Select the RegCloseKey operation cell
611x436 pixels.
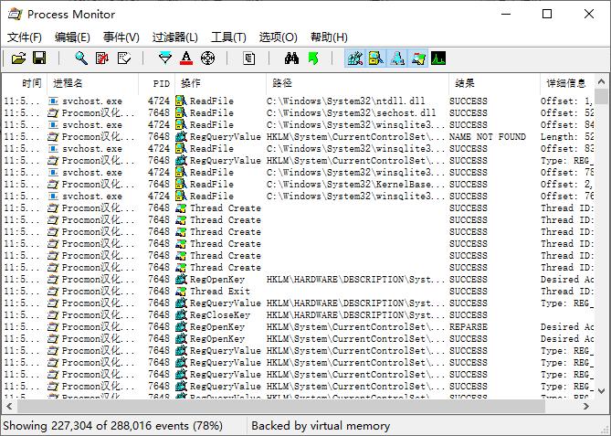pyautogui.click(x=219, y=315)
